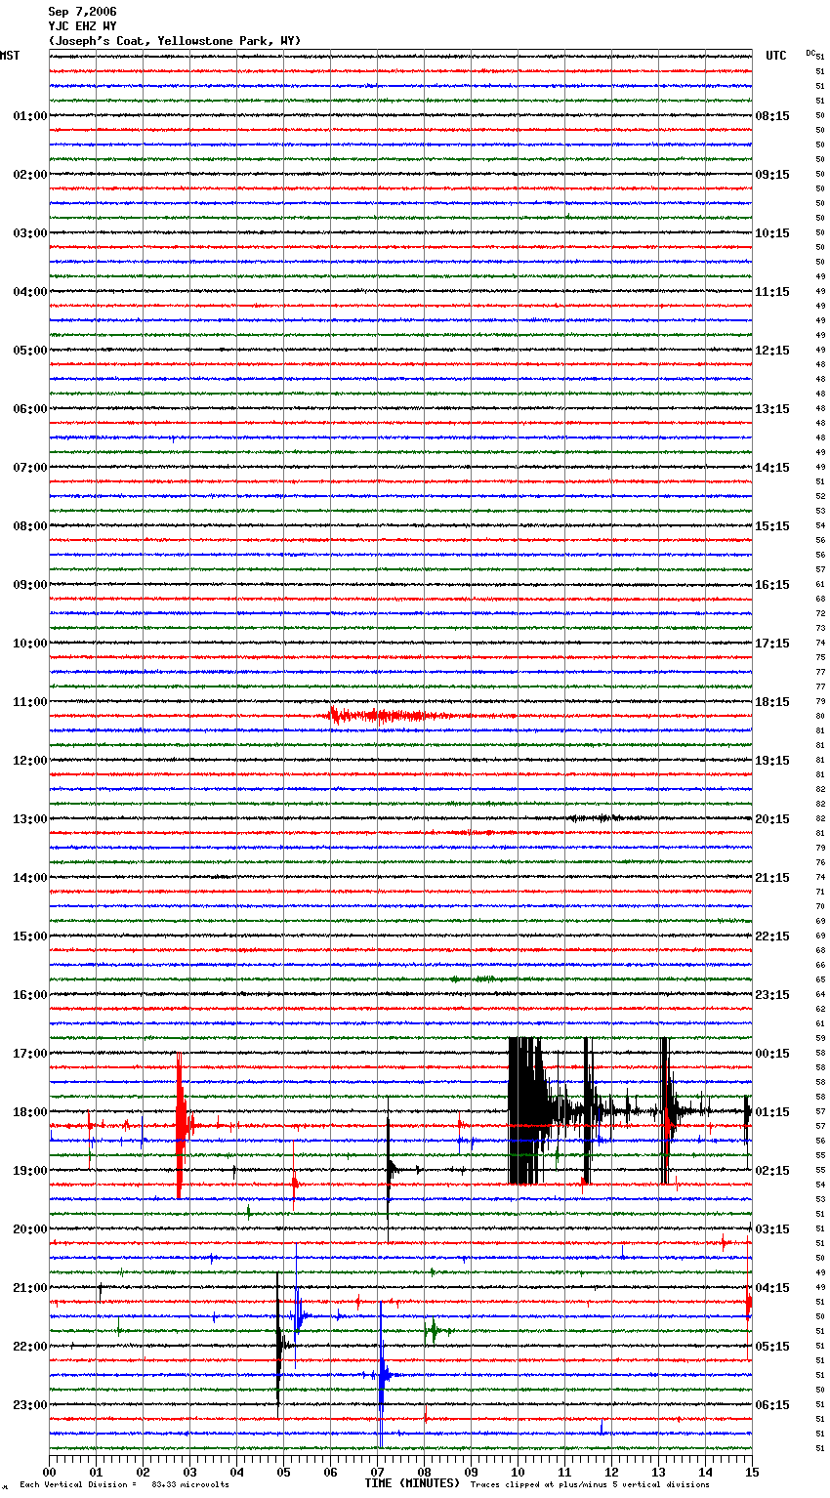
Task: Click the "05" minute tick label
Action: pyautogui.click(x=283, y=1472)
